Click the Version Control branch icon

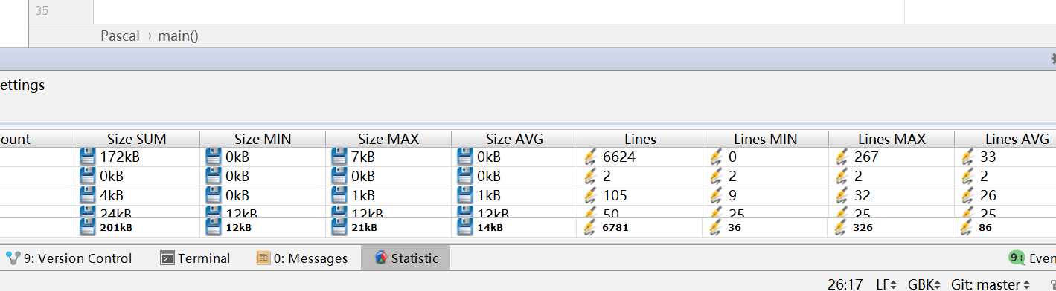click(x=13, y=258)
